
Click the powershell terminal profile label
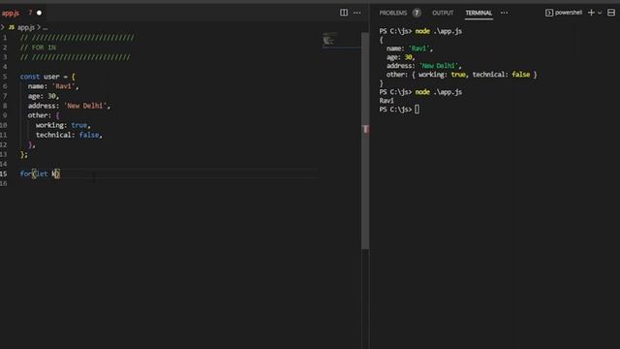pyautogui.click(x=569, y=13)
